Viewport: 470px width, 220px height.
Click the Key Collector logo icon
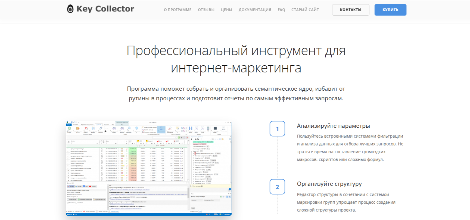(x=70, y=9)
